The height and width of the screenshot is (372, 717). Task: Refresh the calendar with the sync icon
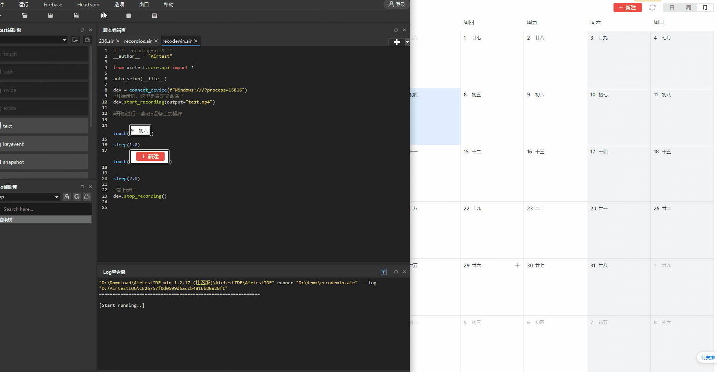[652, 7]
